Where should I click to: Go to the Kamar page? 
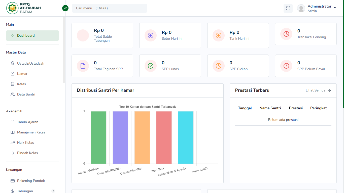(x=32, y=74)
